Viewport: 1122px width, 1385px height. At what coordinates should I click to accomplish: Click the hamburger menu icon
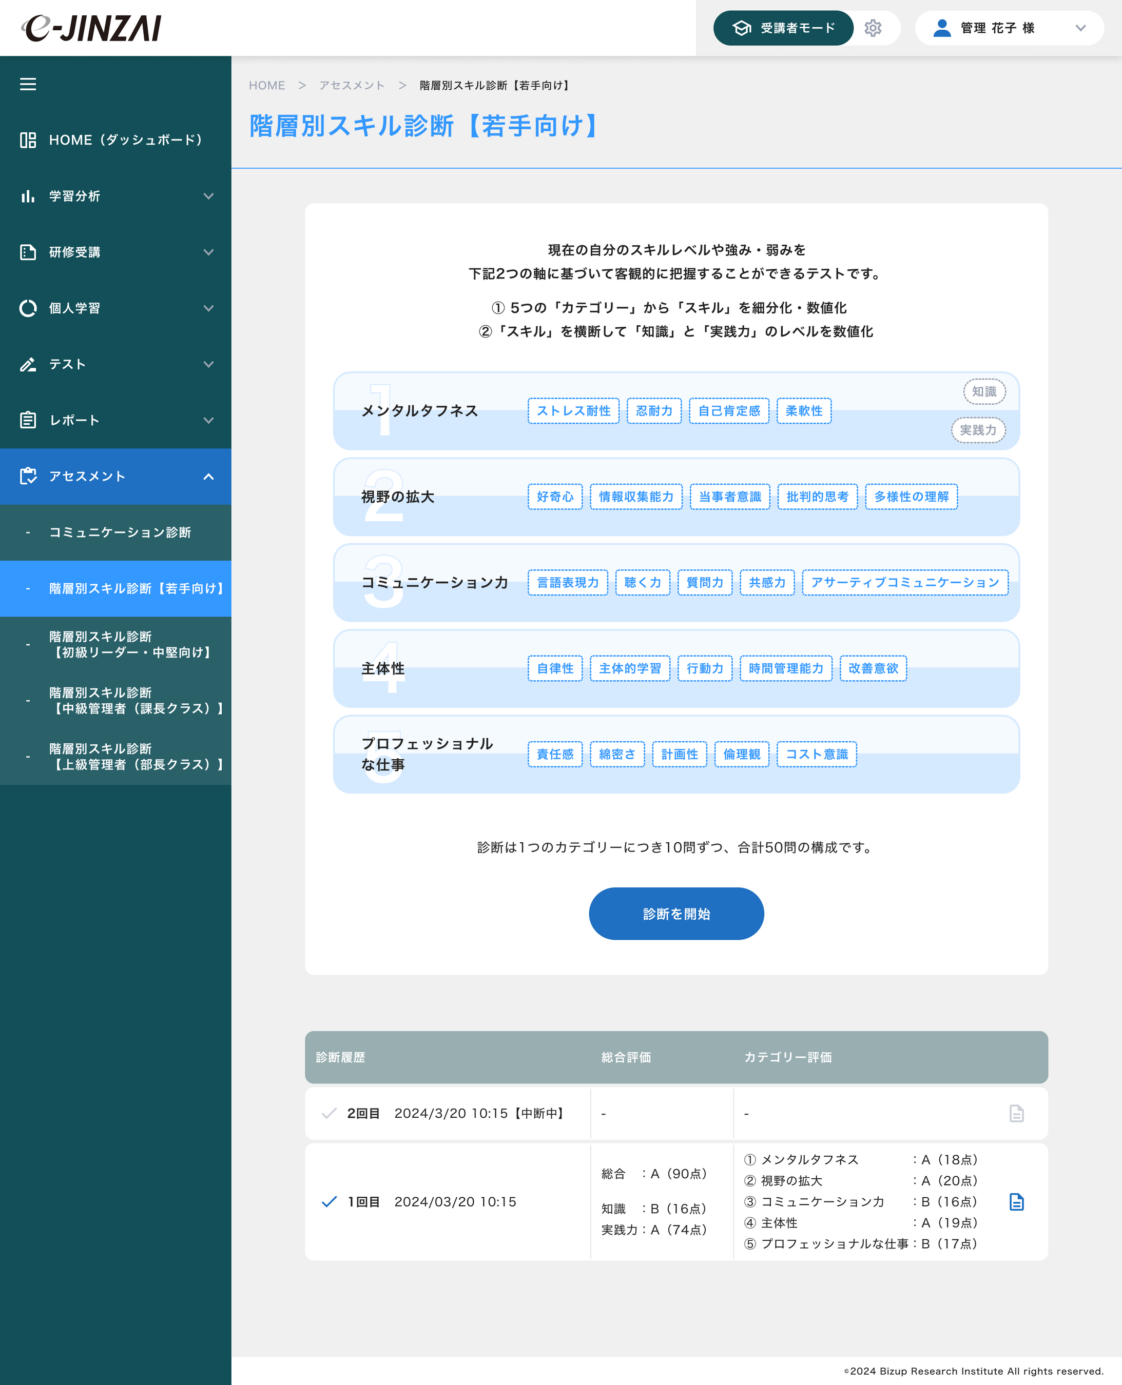point(28,84)
